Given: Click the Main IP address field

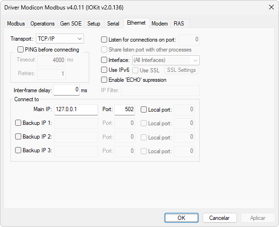Looking at the screenshot, I should [76, 110].
